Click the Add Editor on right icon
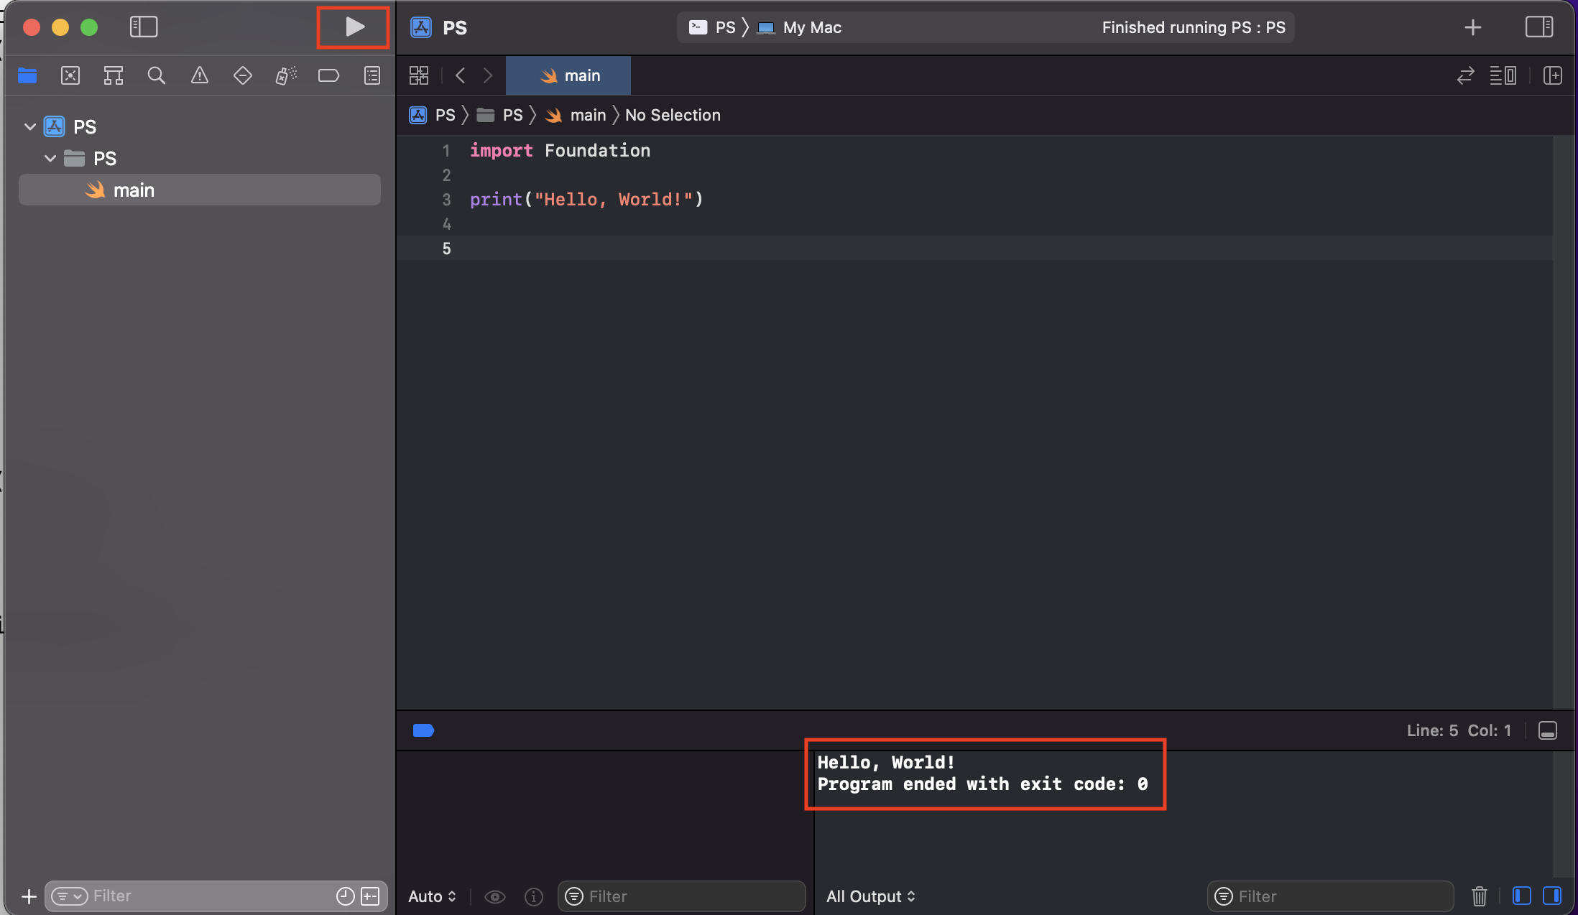Image resolution: width=1578 pixels, height=915 pixels. pyautogui.click(x=1552, y=75)
